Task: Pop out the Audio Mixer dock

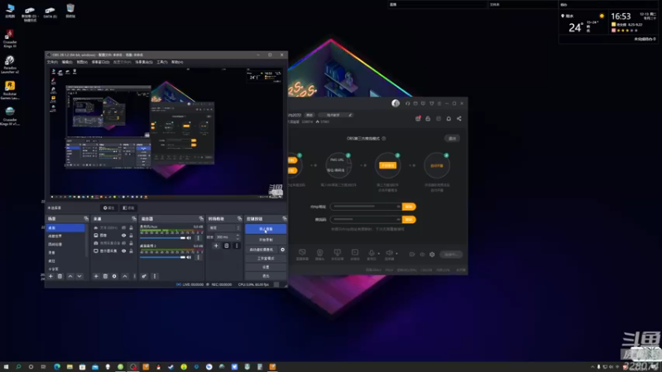Action: click(201, 218)
